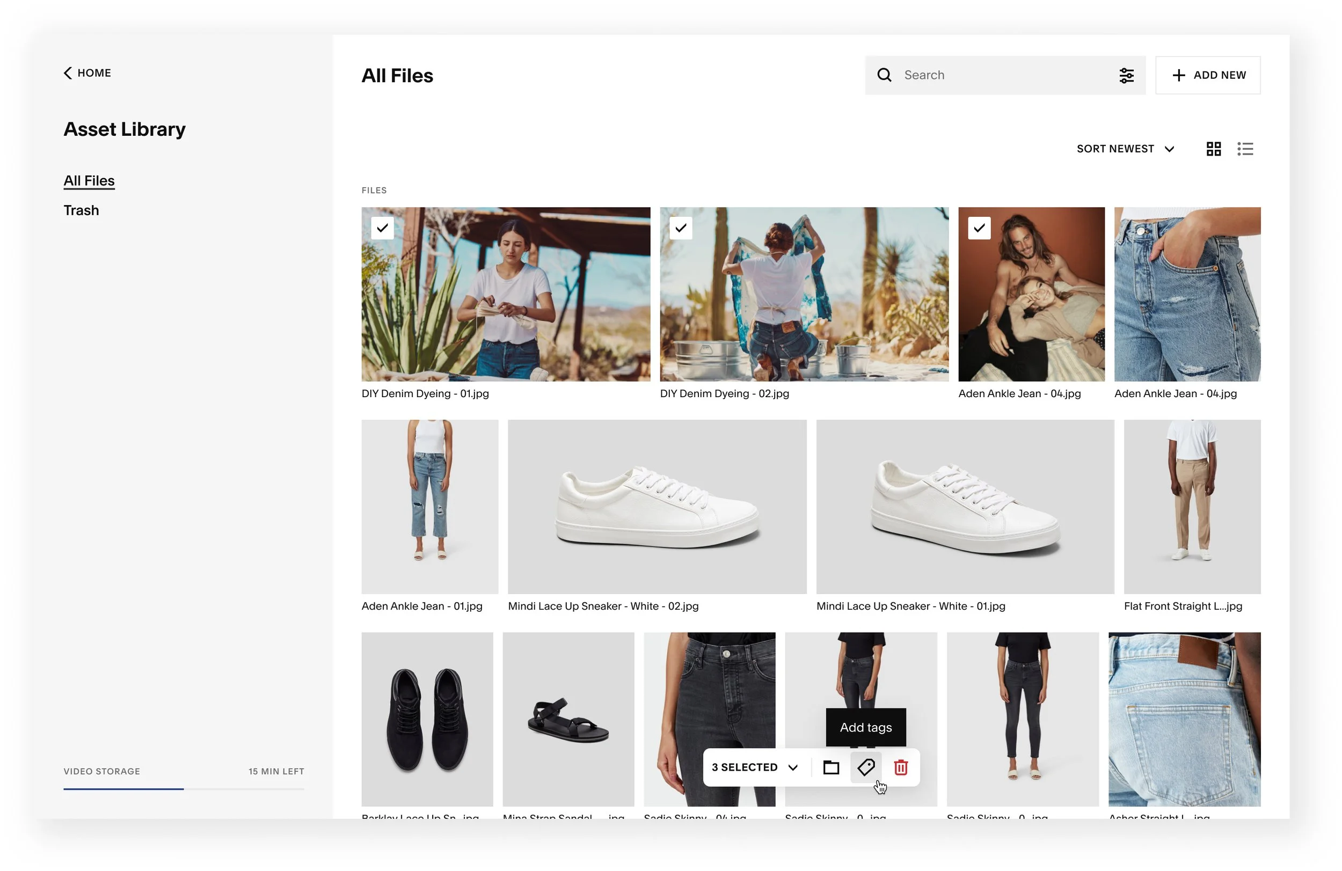The image size is (1342, 871).
Task: Open search filter settings icon
Action: point(1126,75)
